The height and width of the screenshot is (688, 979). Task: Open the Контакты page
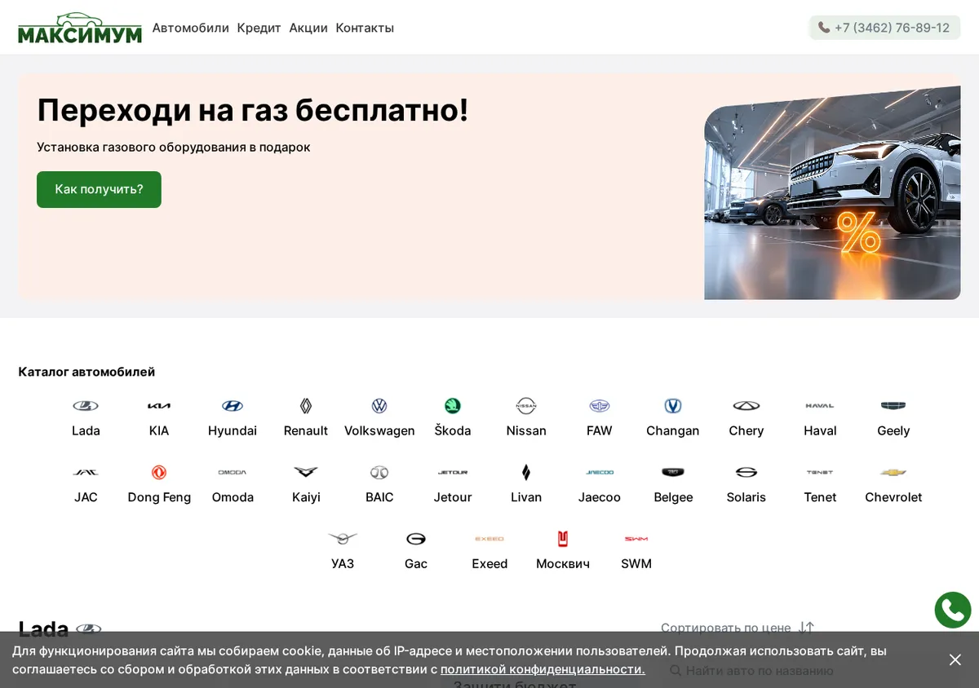pyautogui.click(x=365, y=28)
